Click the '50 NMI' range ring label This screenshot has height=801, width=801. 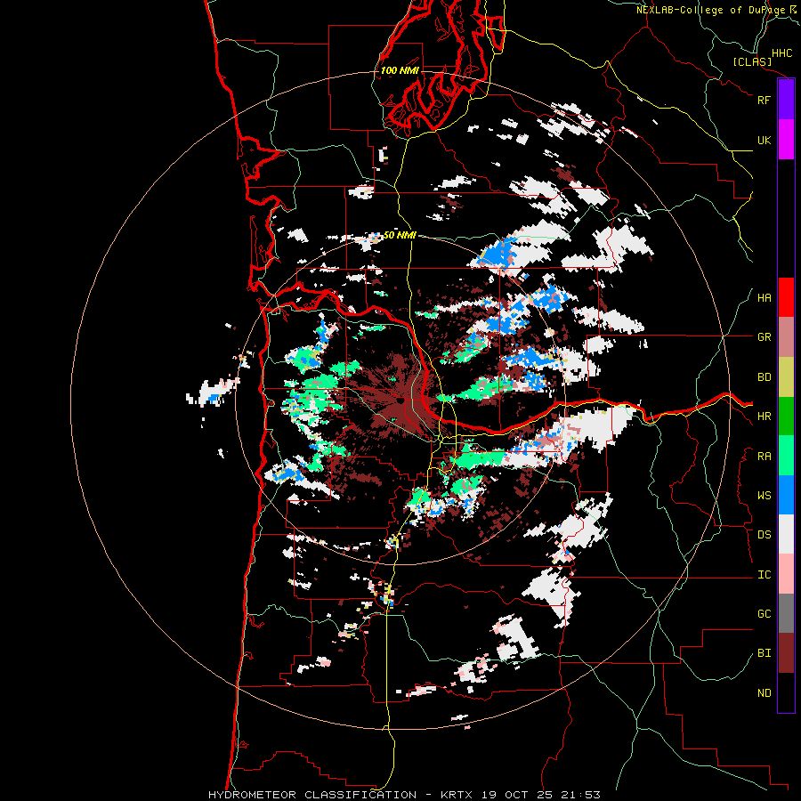click(x=400, y=235)
